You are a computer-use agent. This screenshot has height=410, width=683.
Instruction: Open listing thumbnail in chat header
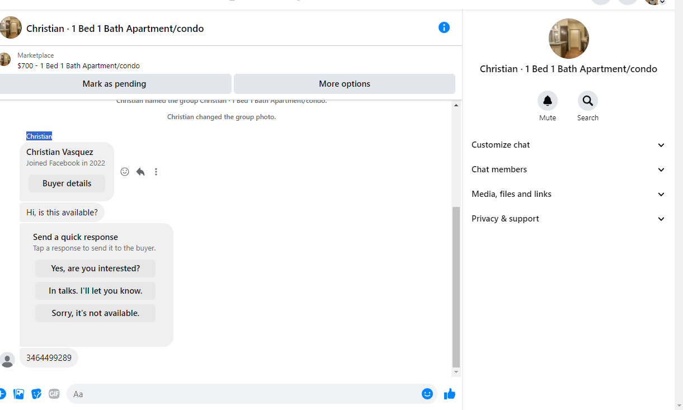point(10,27)
